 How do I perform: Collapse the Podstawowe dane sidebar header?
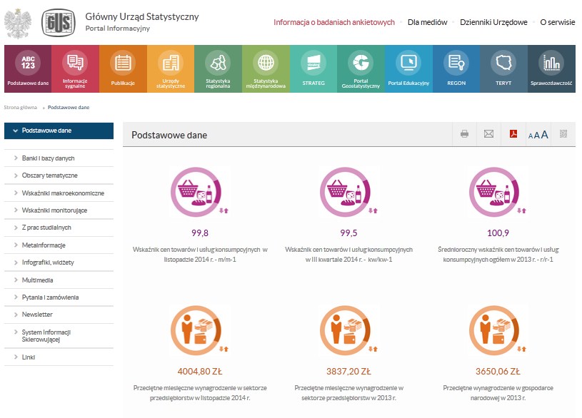(x=59, y=131)
